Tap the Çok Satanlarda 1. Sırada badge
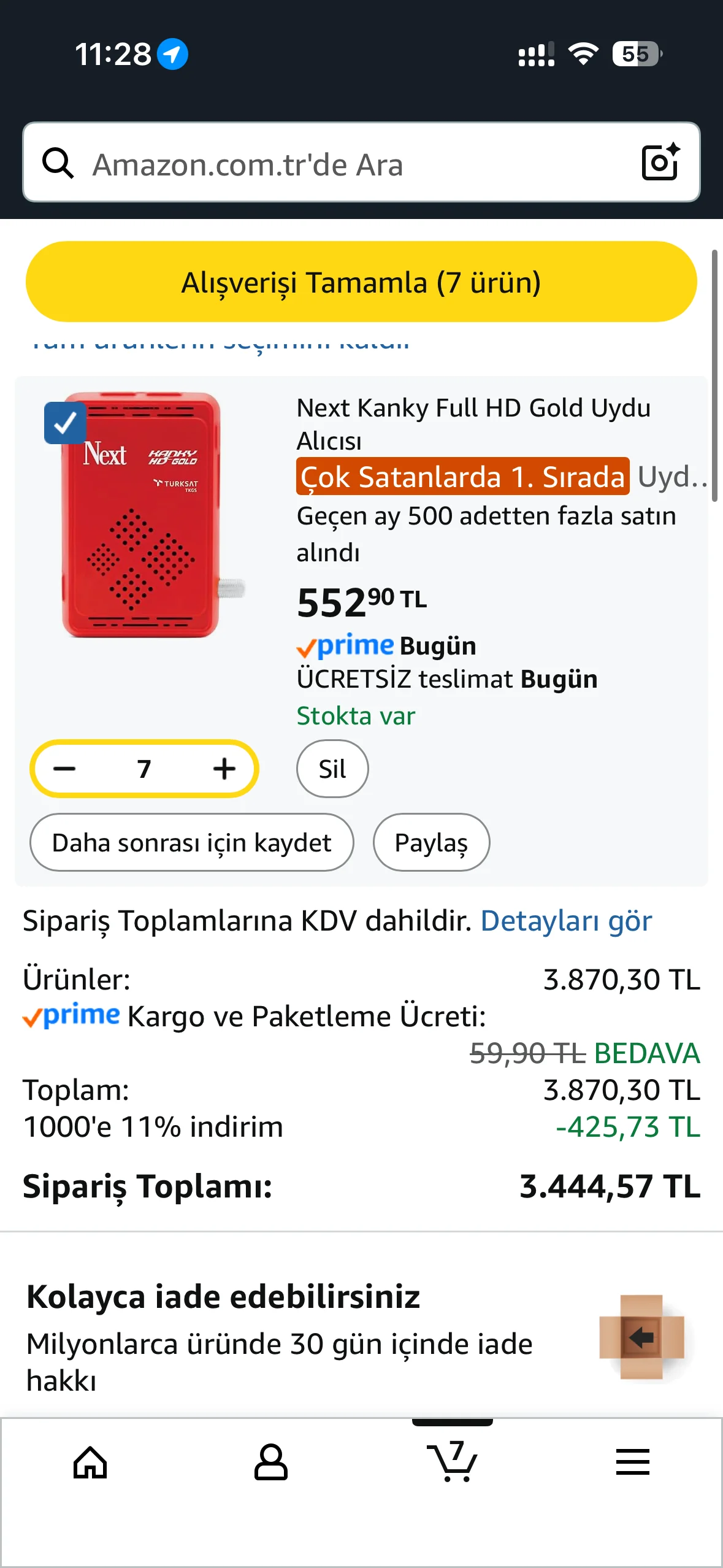723x1568 pixels. (x=463, y=477)
